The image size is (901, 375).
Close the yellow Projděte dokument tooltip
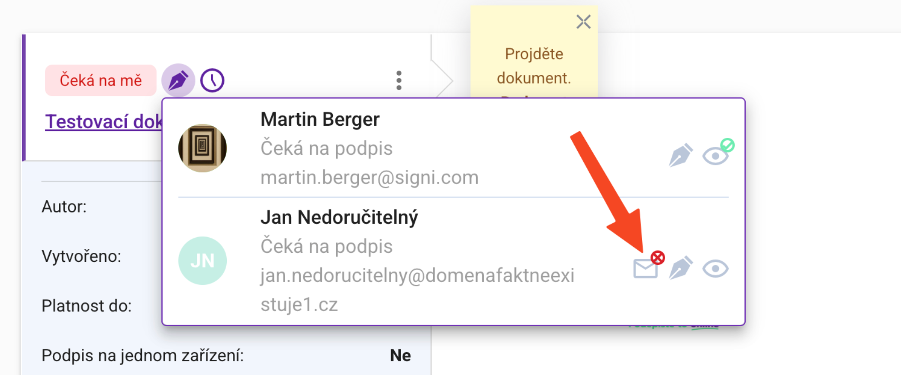583,22
